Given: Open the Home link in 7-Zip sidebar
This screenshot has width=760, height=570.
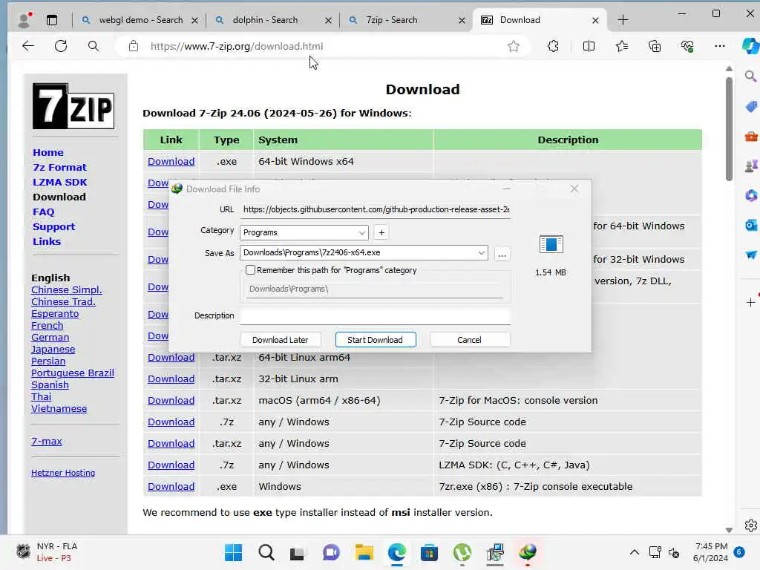Looking at the screenshot, I should pyautogui.click(x=48, y=152).
